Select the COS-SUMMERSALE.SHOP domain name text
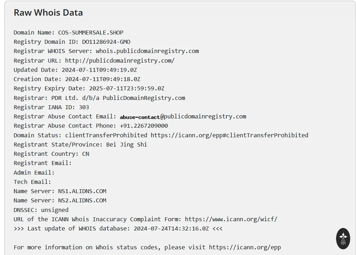The width and height of the screenshot is (356, 255). click(90, 33)
